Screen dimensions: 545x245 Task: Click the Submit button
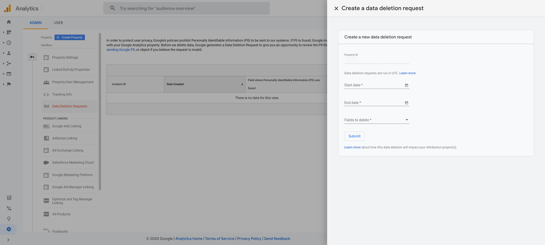pos(354,136)
